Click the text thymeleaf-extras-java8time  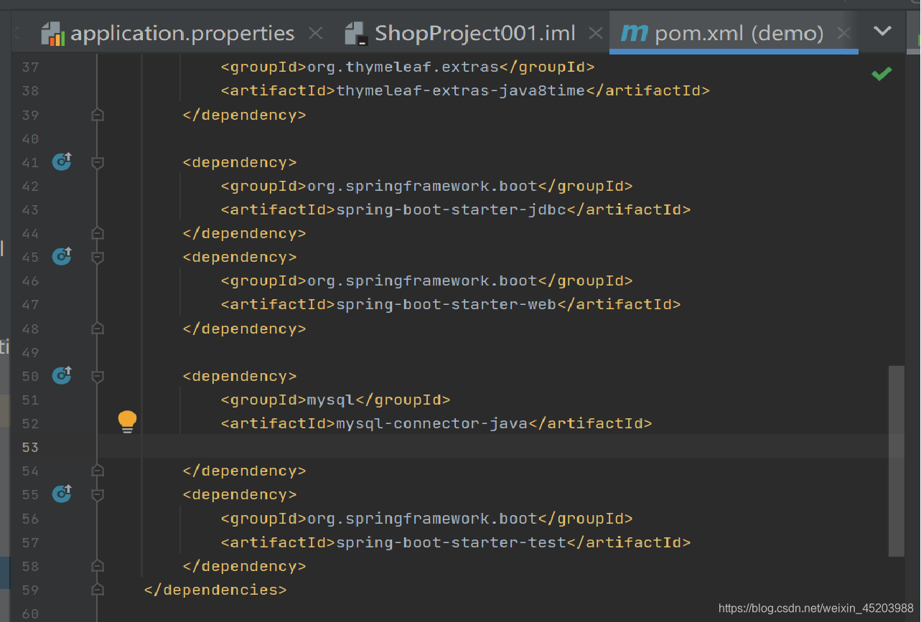460,91
